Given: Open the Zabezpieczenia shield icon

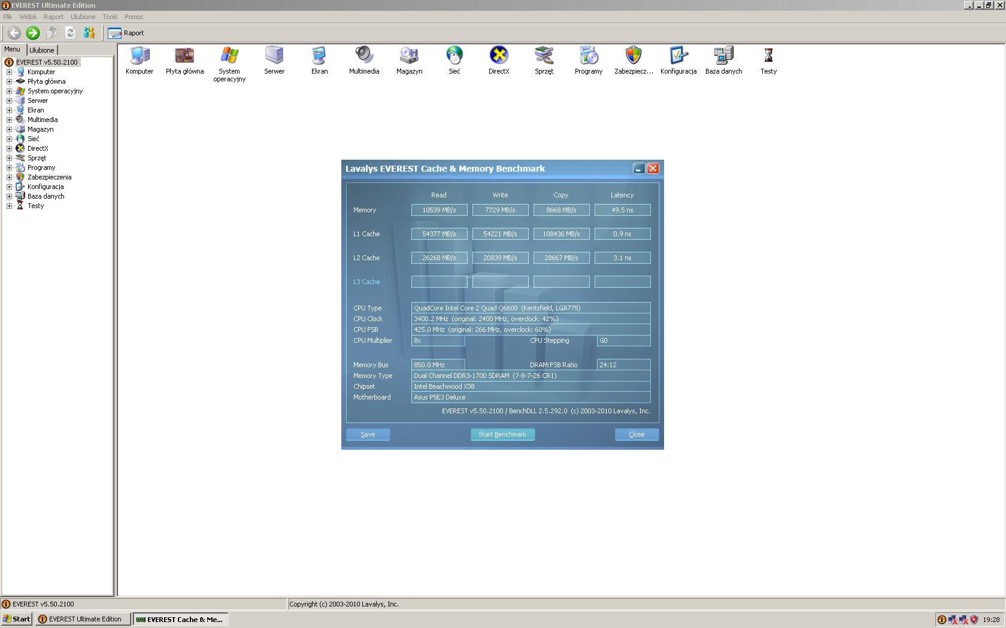Looking at the screenshot, I should click(633, 56).
